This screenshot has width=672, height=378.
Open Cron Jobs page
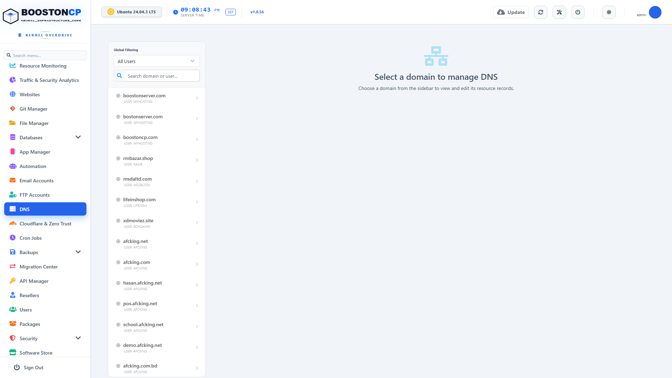(45, 238)
